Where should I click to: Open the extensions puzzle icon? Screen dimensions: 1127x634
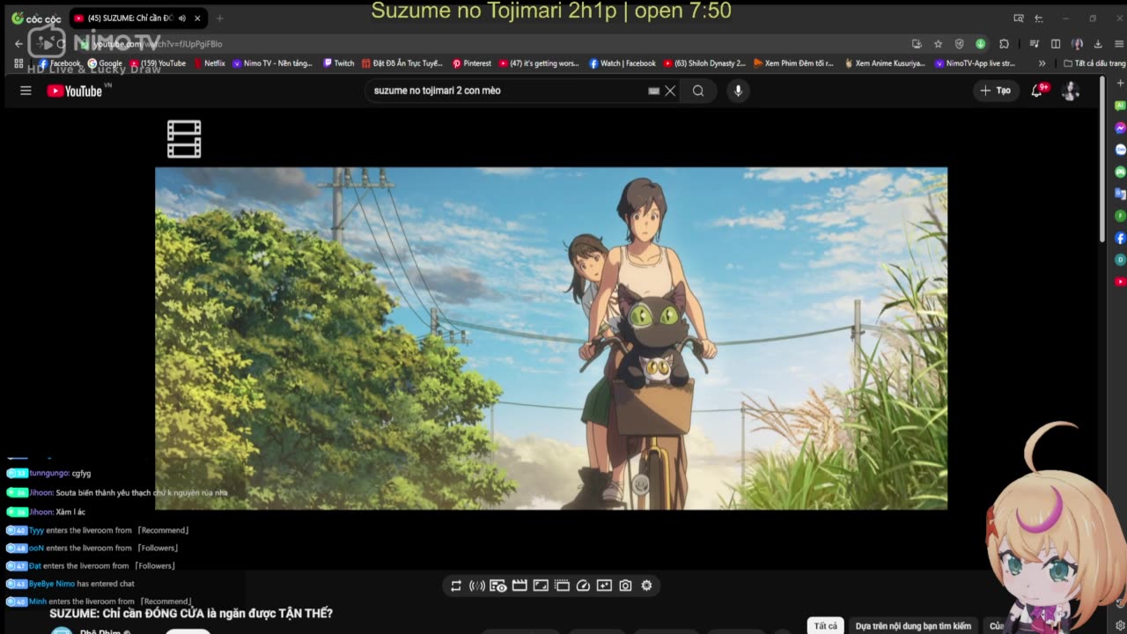(1004, 44)
